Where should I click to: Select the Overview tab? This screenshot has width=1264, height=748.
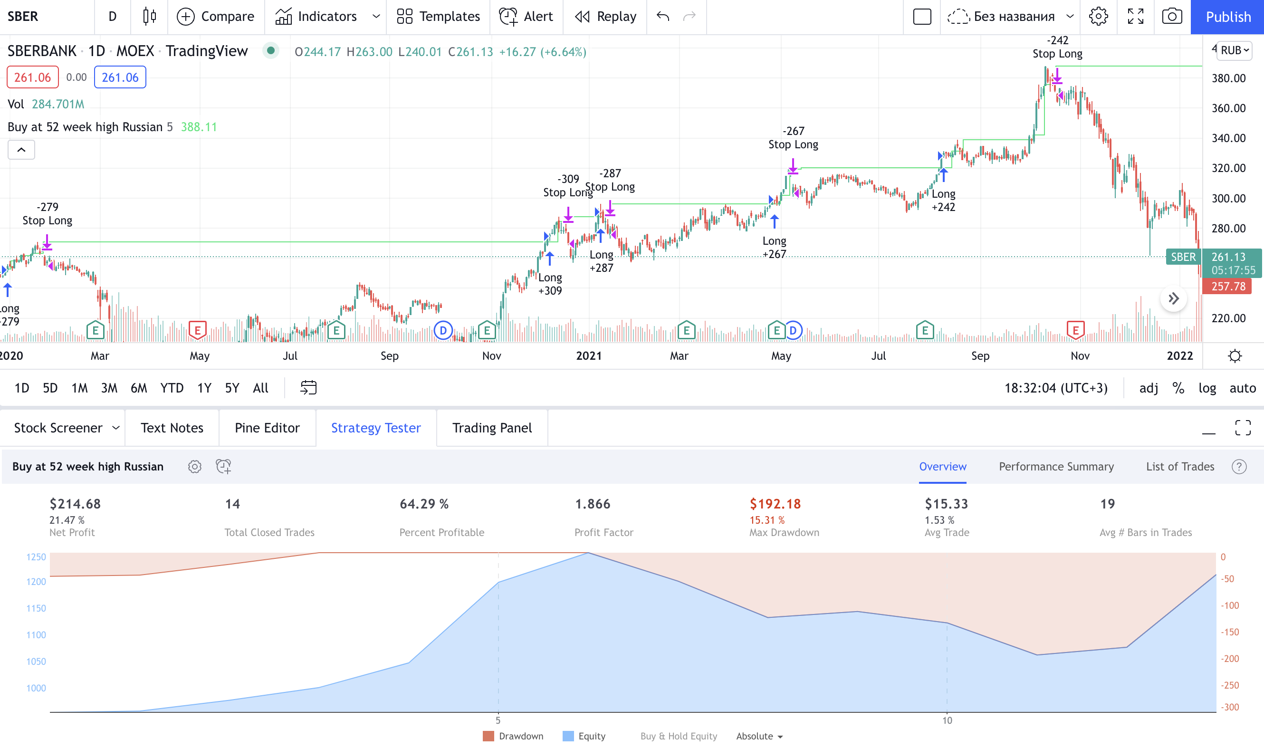point(942,467)
